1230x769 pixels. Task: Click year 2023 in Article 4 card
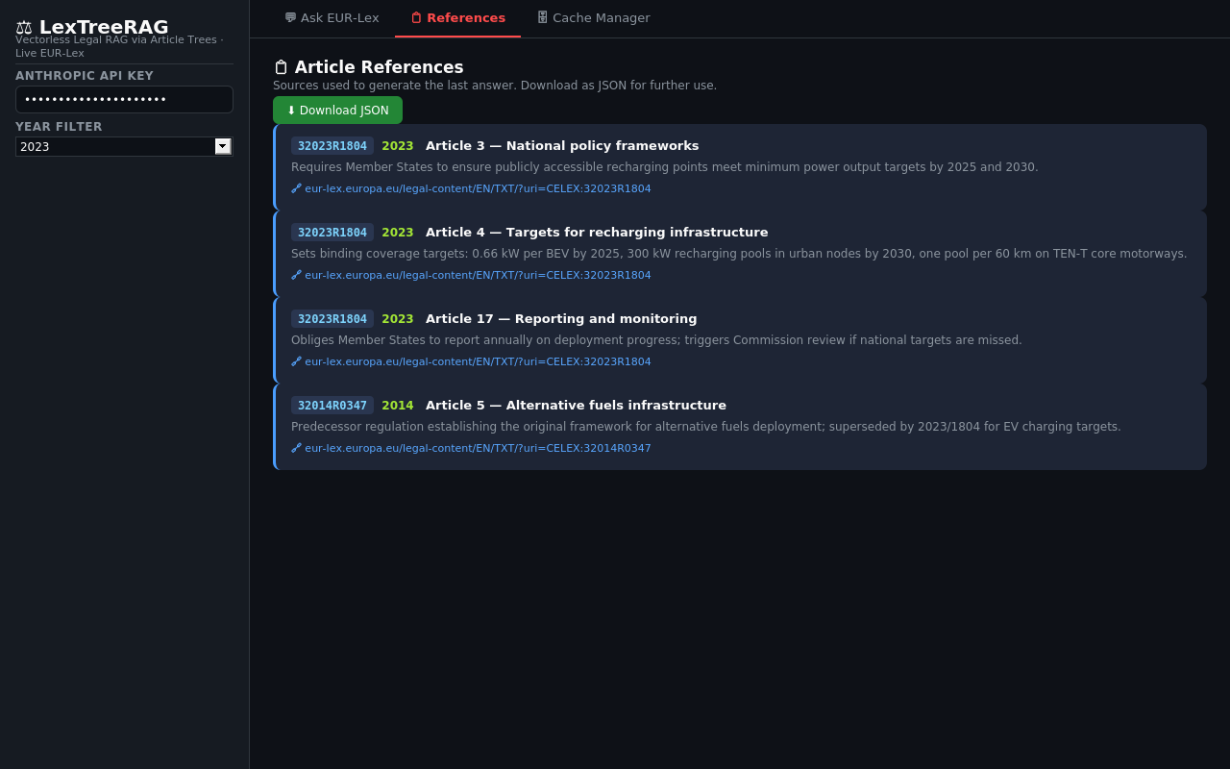point(398,233)
